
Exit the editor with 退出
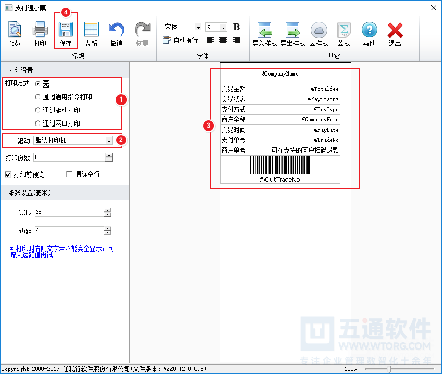pos(395,34)
